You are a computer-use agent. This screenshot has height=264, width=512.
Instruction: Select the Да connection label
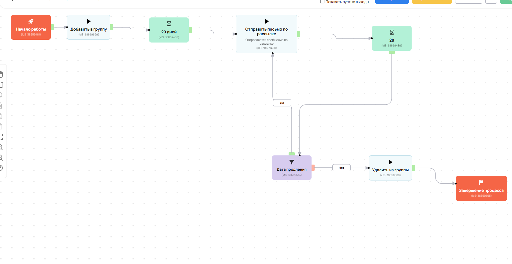[x=282, y=103]
